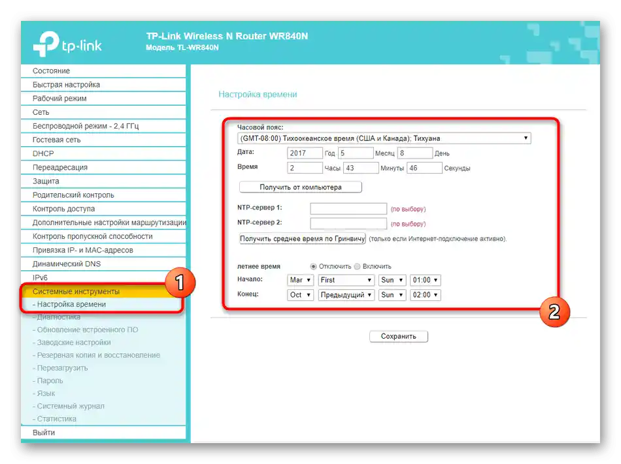Open the Начало week dropdown First
This screenshot has height=464, width=621.
point(346,280)
